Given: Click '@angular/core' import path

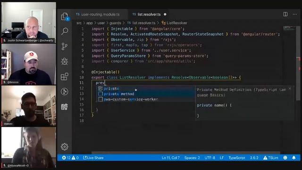Looking at the screenshot, I should click(x=167, y=29).
